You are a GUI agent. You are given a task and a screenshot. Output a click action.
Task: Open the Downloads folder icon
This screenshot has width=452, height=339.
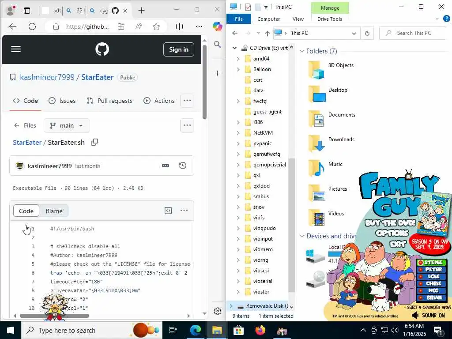[316, 143]
